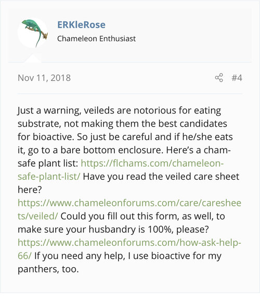The width and height of the screenshot is (260, 299).
Task: Click the Nov 11, 2018 post date
Action: click(44, 78)
